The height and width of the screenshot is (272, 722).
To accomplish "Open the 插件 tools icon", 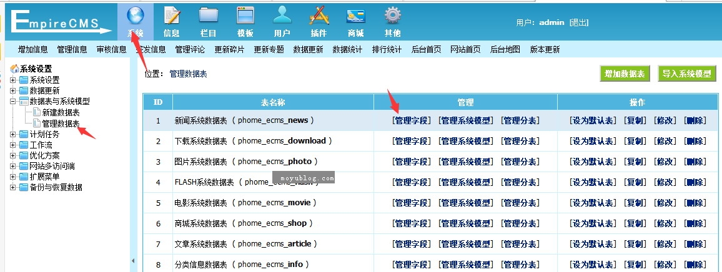I will click(x=319, y=16).
